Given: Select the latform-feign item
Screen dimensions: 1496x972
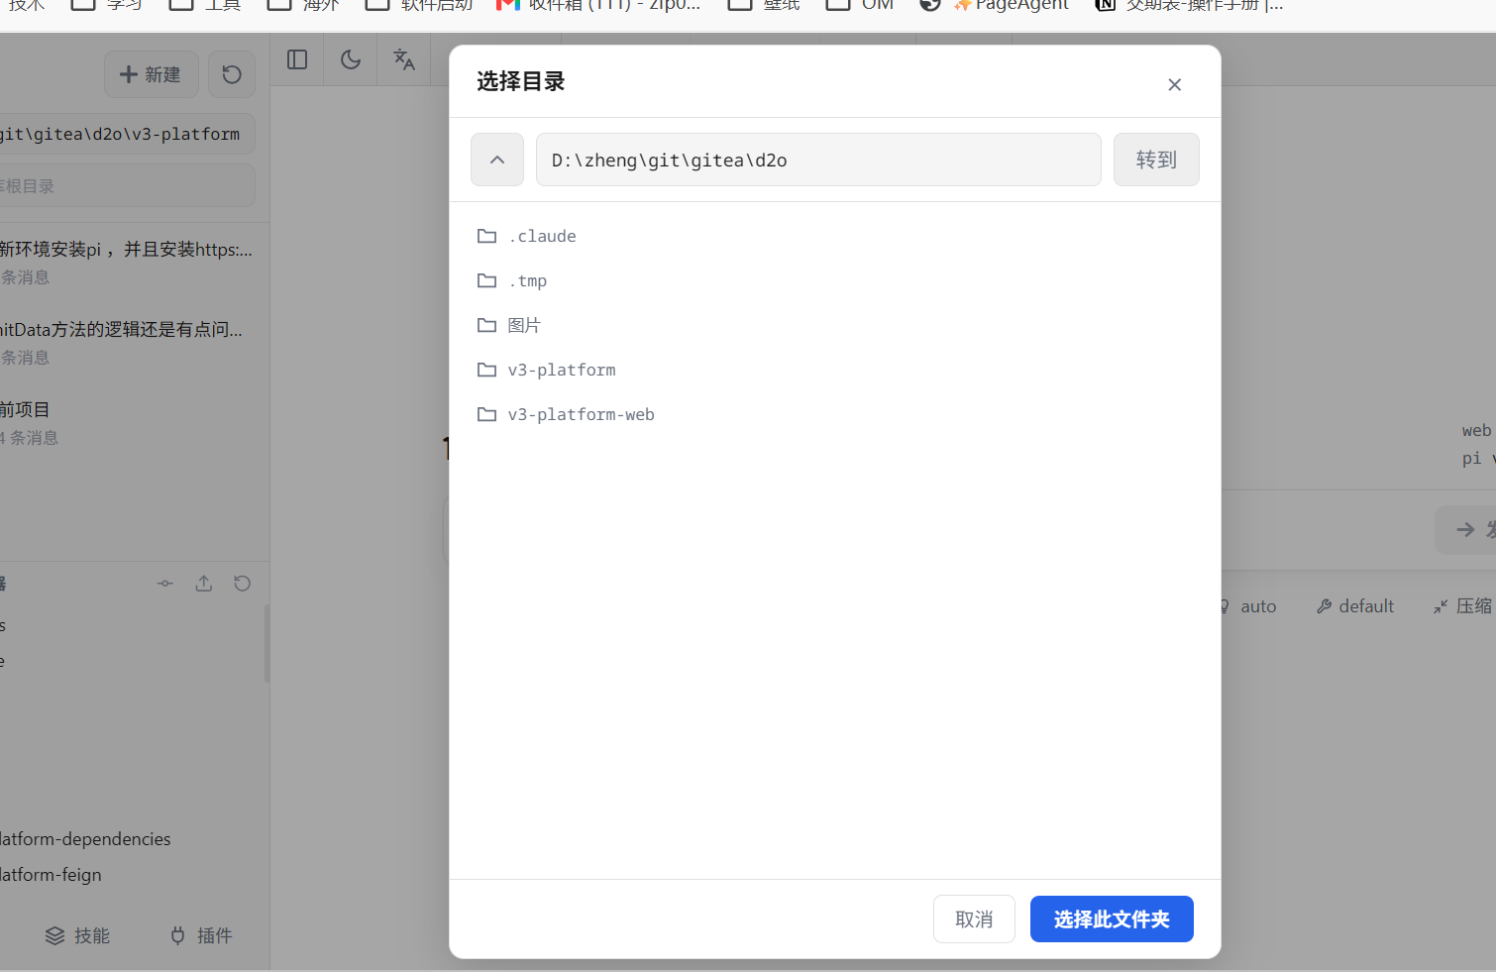Looking at the screenshot, I should click(51, 875).
